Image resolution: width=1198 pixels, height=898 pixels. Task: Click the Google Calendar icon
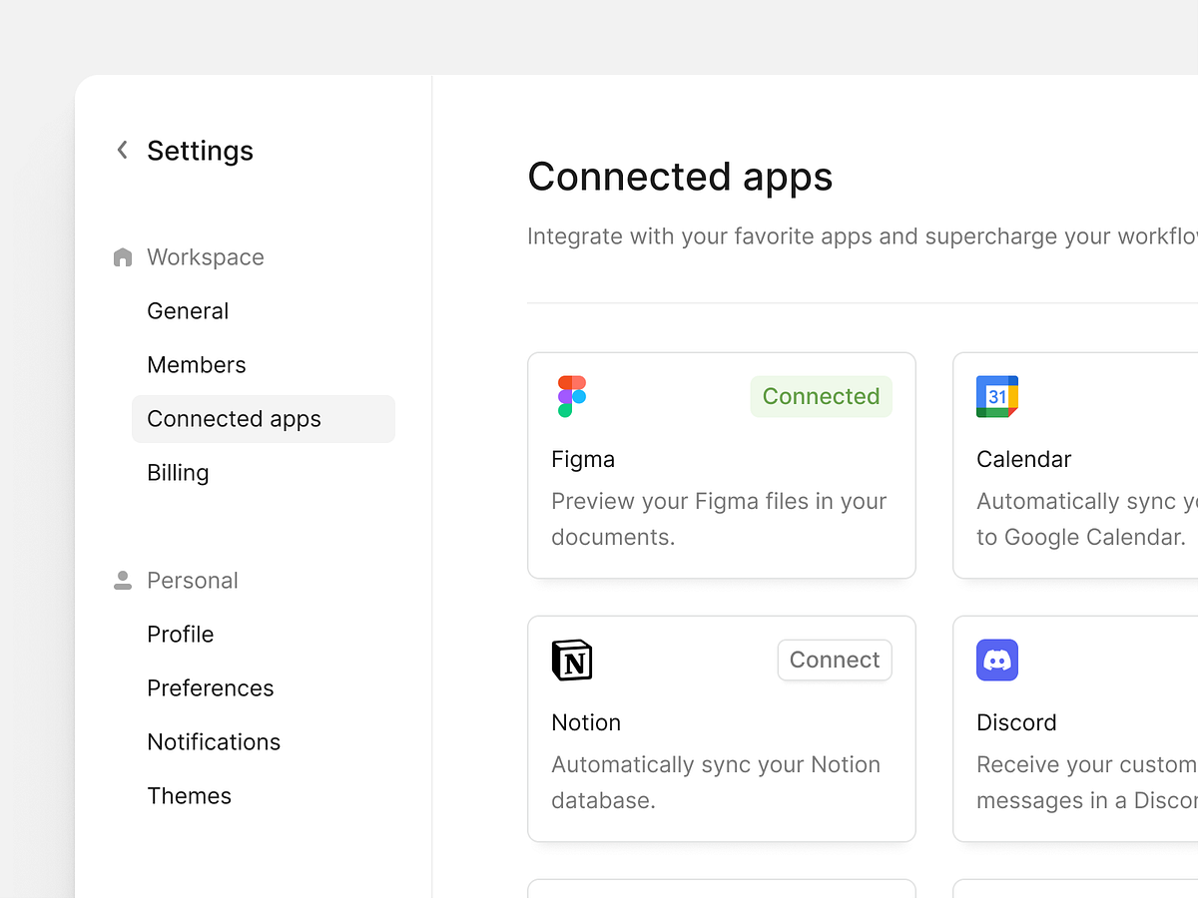(x=997, y=396)
